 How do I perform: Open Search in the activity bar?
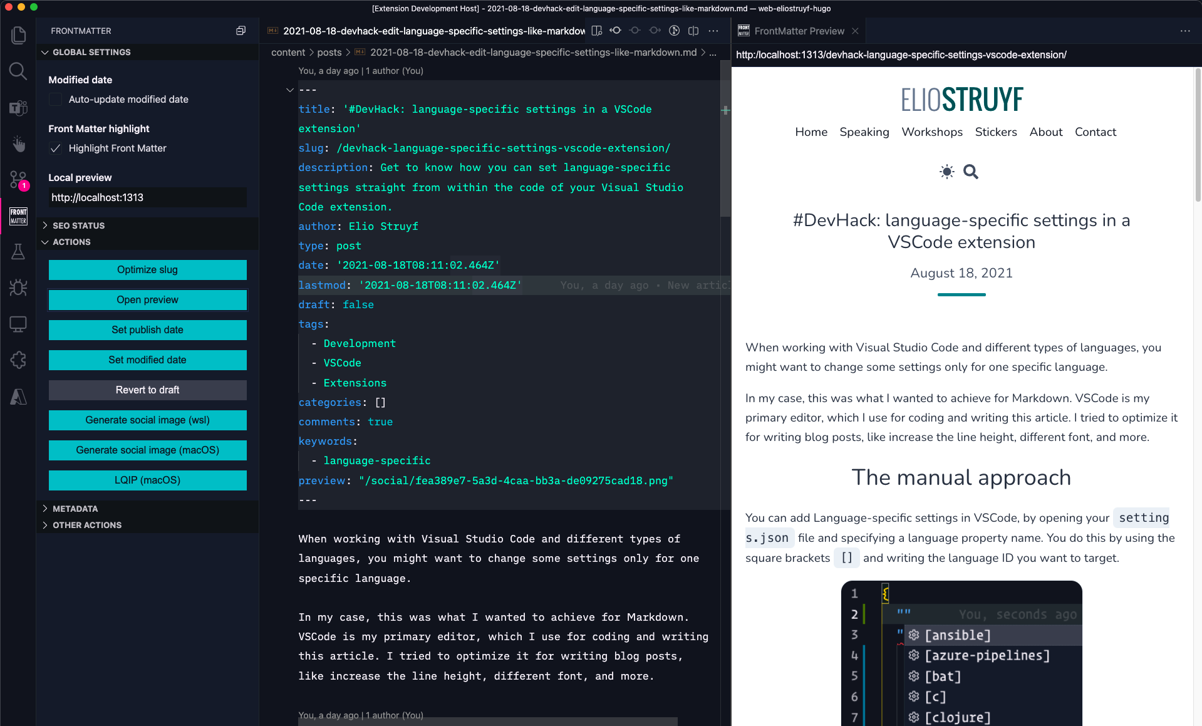[x=18, y=71]
